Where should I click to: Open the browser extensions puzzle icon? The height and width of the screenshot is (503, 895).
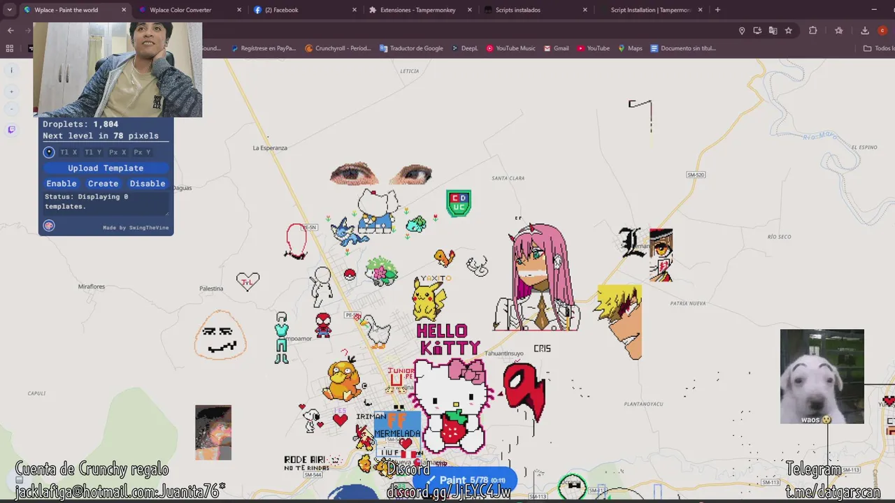pyautogui.click(x=812, y=31)
